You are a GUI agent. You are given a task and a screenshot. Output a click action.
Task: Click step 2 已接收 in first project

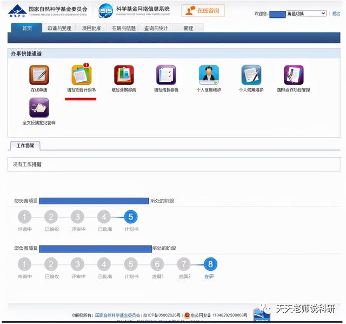51,217
